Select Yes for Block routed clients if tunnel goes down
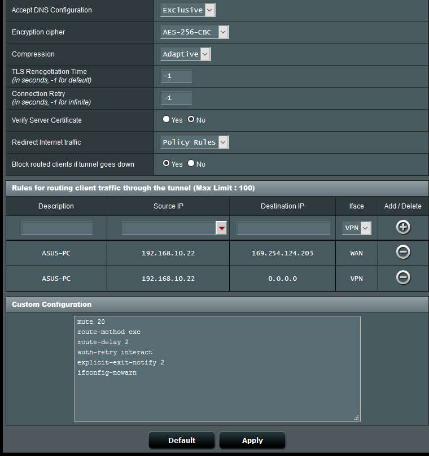Screen dimensions: 429x456 tap(166, 163)
